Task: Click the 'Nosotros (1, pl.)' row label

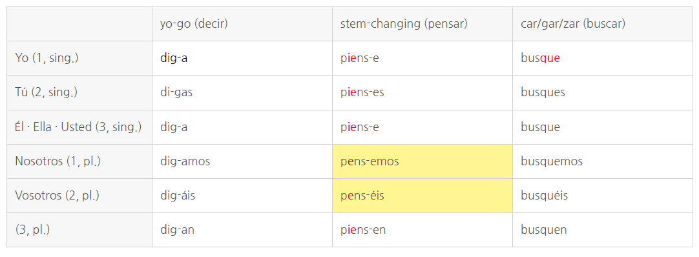Action: (79, 161)
